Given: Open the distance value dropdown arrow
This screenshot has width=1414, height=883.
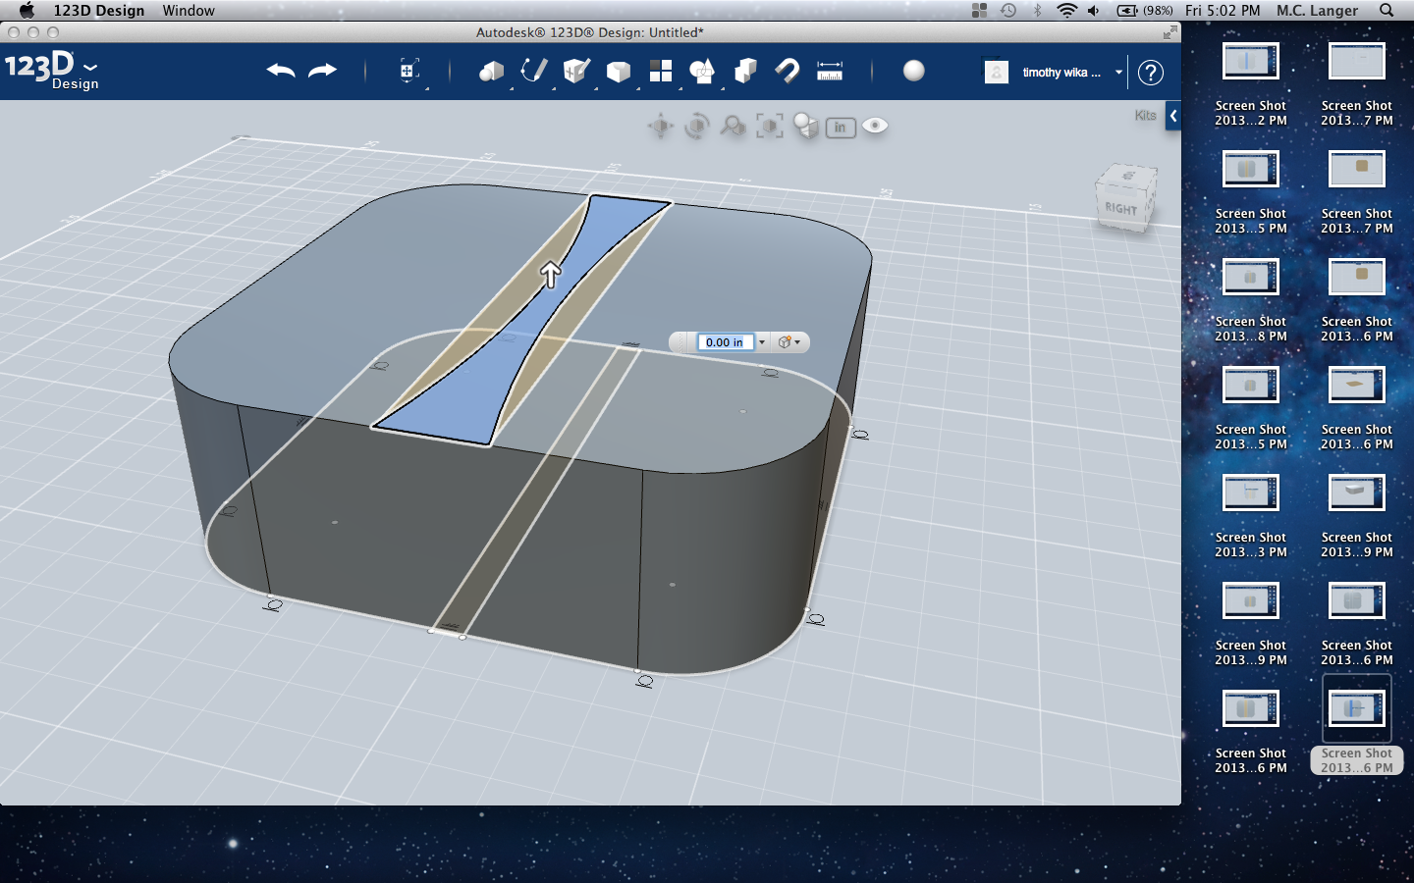Looking at the screenshot, I should coord(762,342).
